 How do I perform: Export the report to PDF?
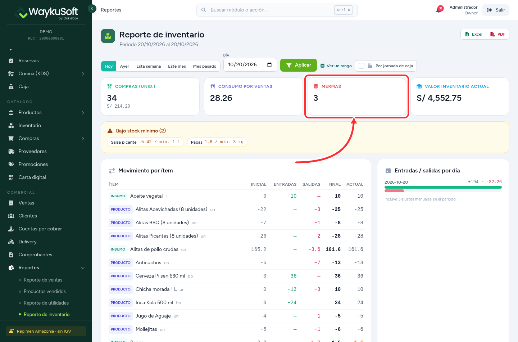point(498,34)
